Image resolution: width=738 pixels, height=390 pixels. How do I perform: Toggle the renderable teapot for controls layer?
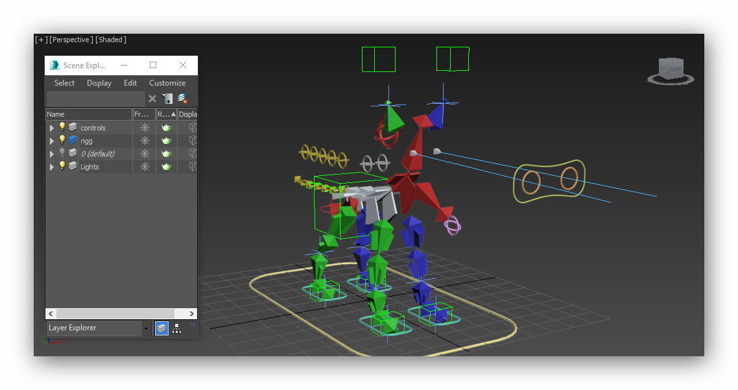pyautogui.click(x=166, y=128)
